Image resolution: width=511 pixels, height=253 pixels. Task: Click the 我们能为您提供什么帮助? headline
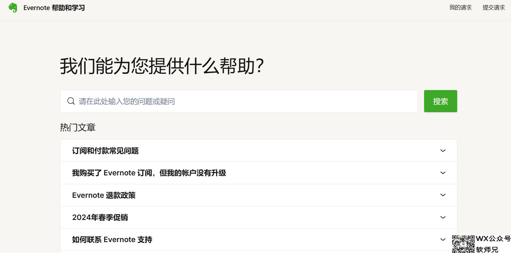tap(162, 66)
